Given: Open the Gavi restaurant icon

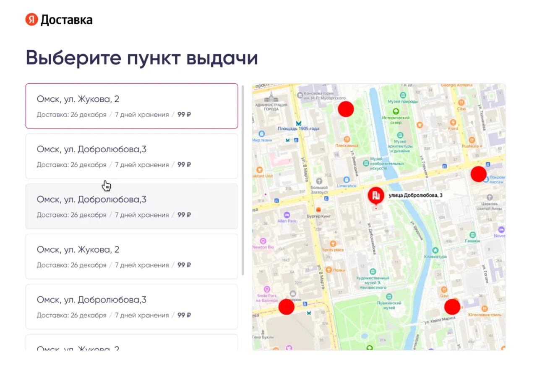Looking at the screenshot, I should tap(444, 290).
